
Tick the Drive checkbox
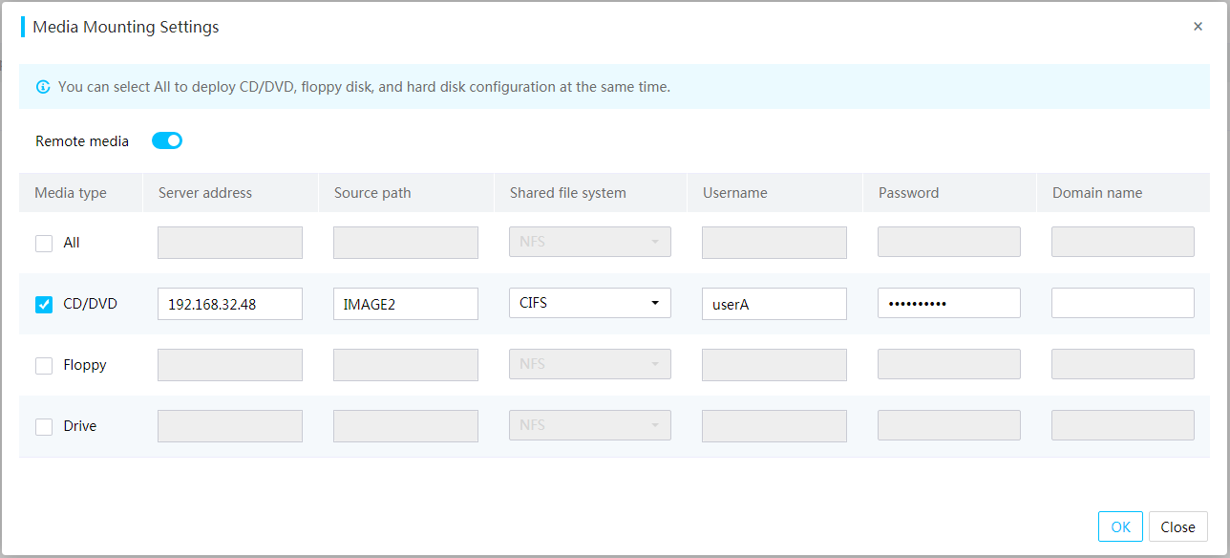[44, 426]
